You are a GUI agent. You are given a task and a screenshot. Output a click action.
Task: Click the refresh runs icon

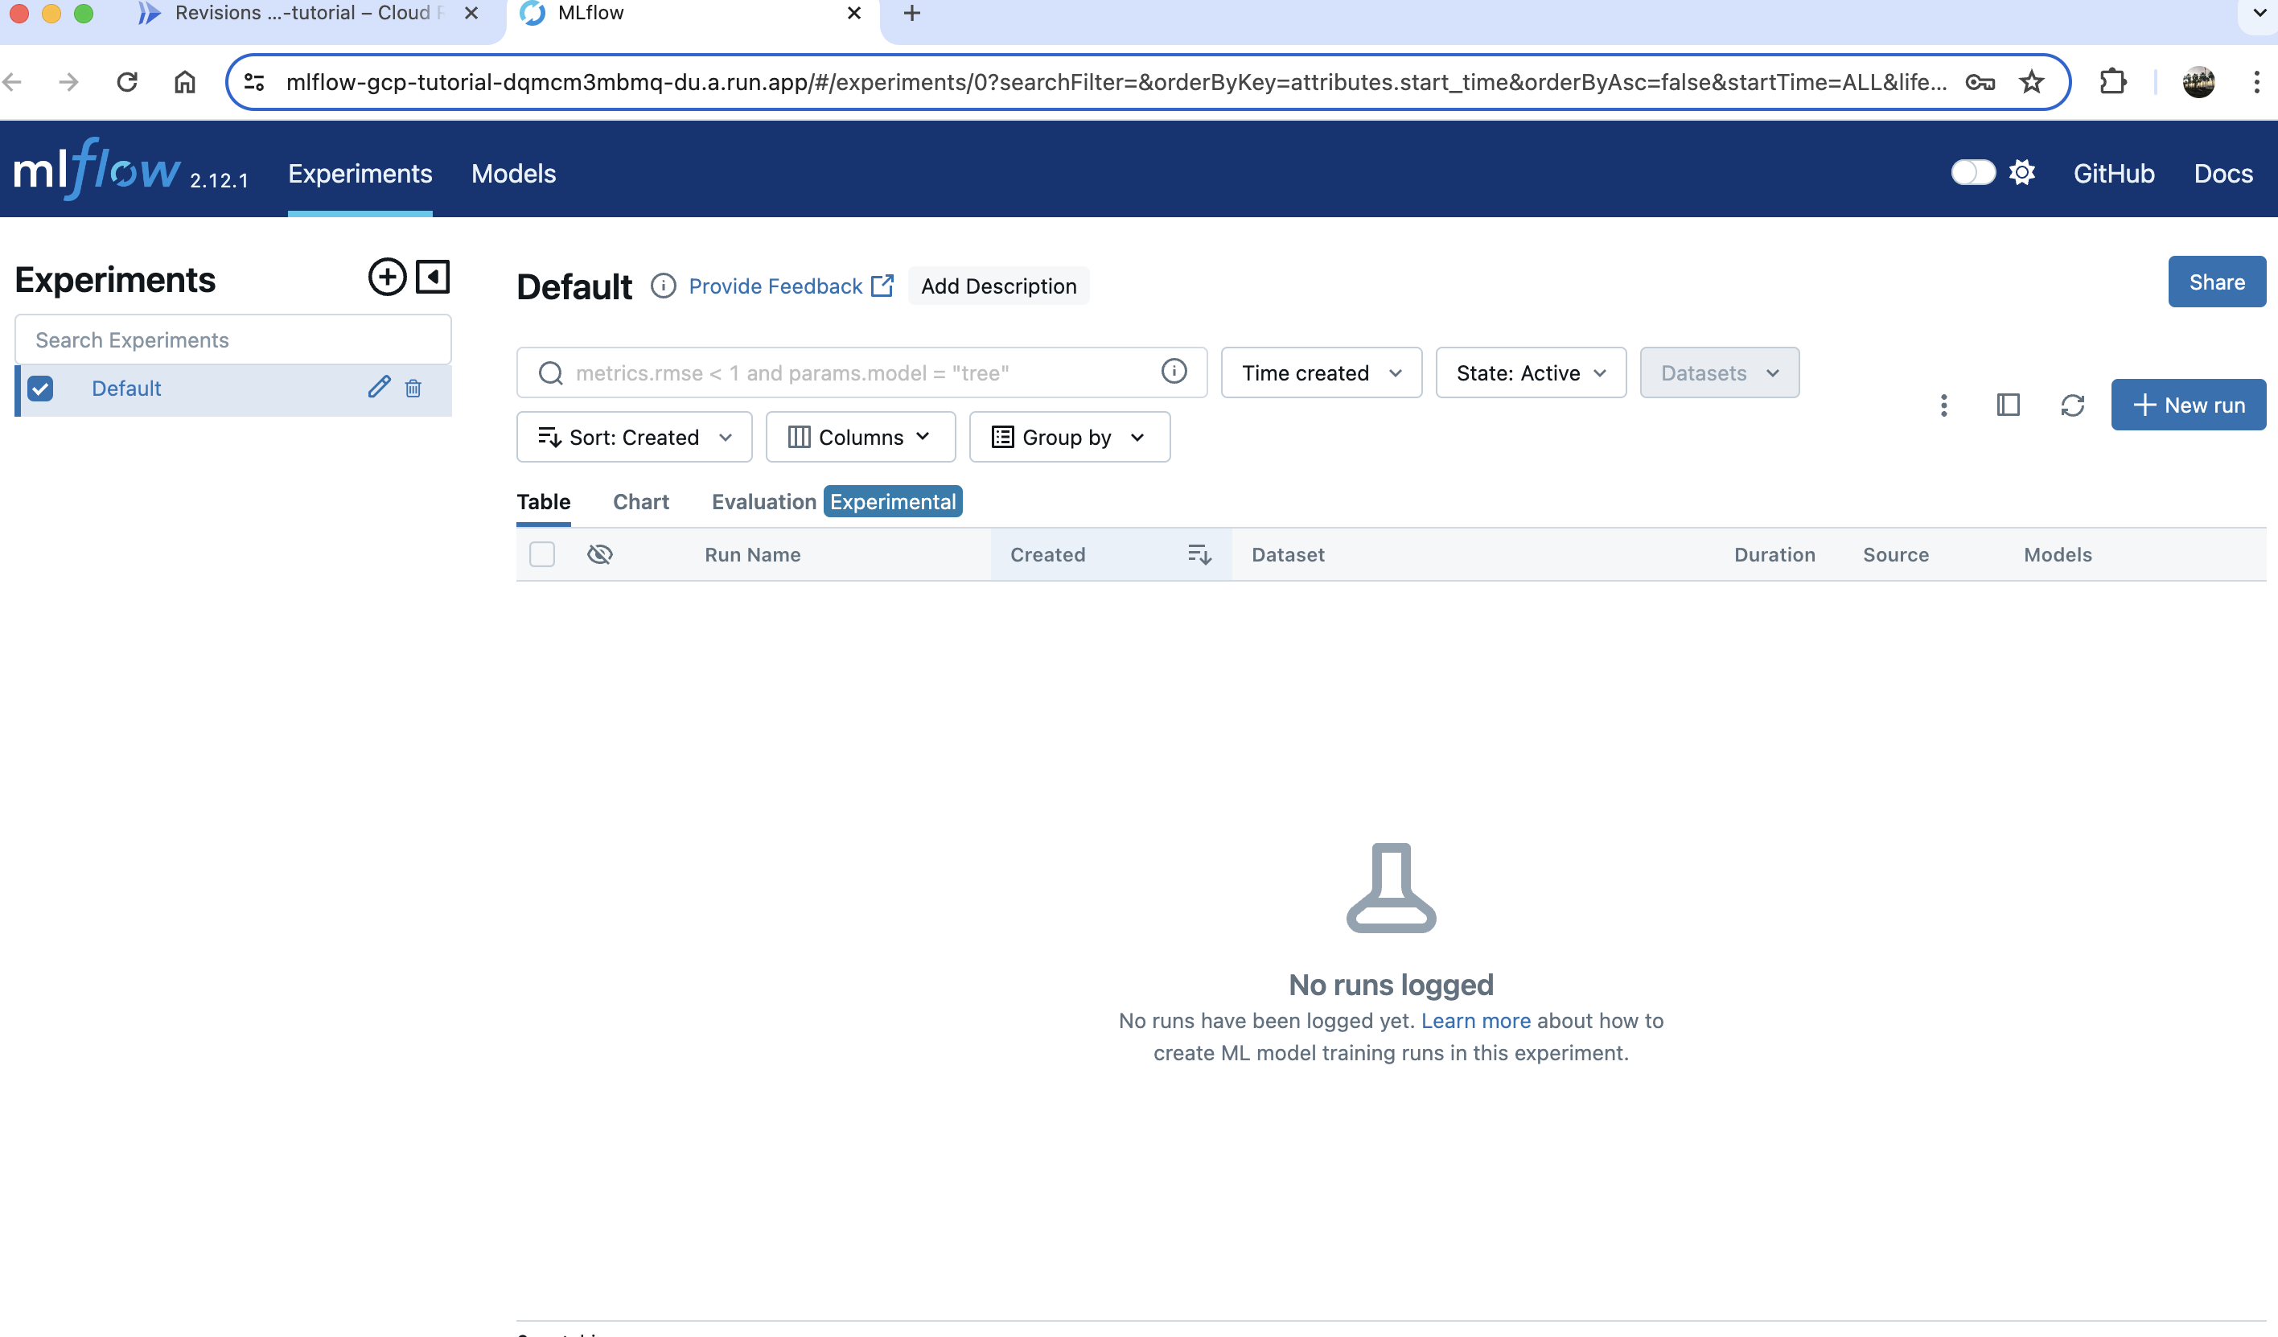[x=2072, y=405]
